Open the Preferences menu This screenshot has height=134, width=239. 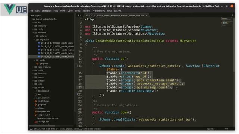tap(99, 11)
